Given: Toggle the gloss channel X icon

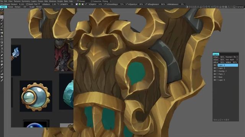Looking at the screenshot, I should [x=83, y=4].
